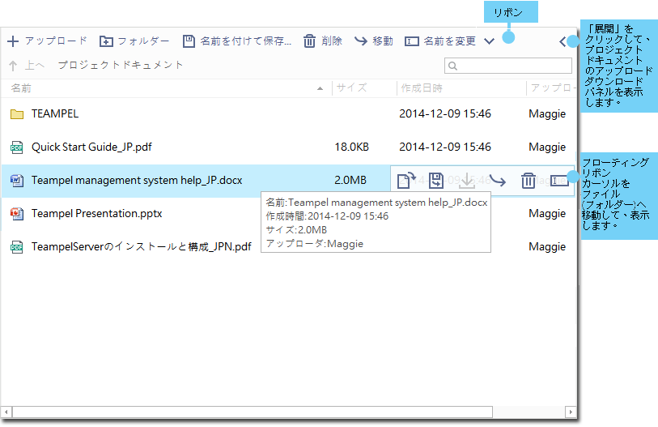Click the horizontal scrollbar thumb

click(x=253, y=412)
